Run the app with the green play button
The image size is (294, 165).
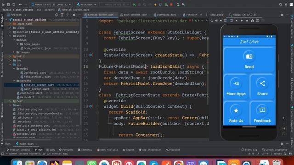[x=134, y=5]
